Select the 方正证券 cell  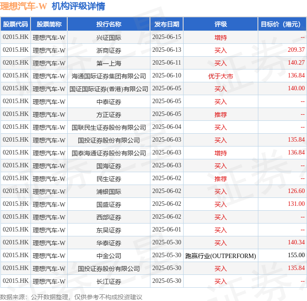109,115
